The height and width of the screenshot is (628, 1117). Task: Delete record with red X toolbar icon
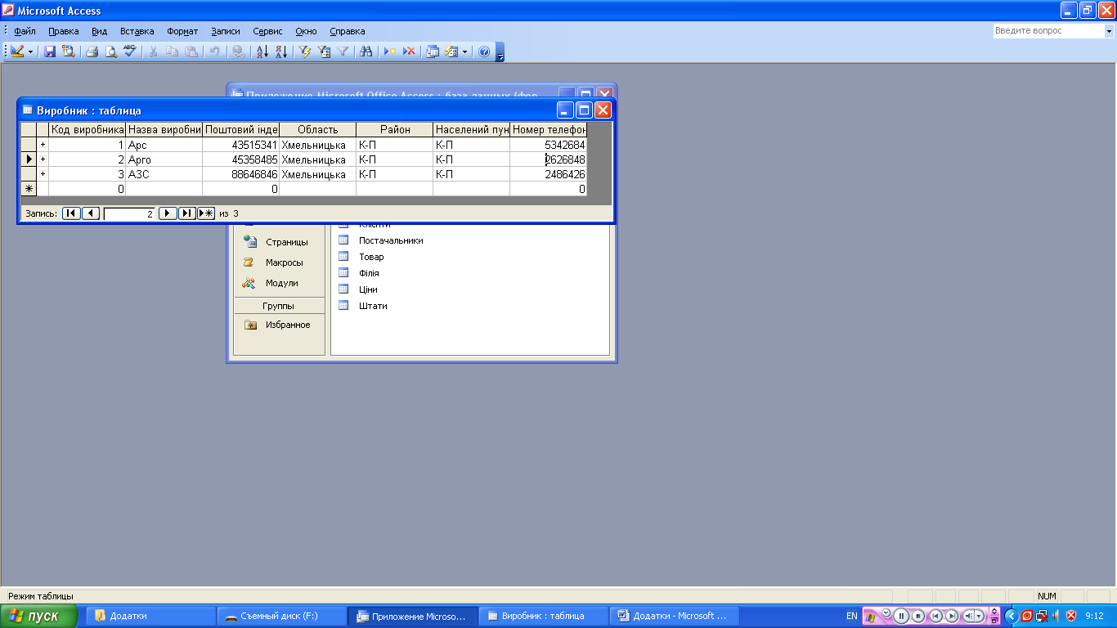click(x=409, y=51)
